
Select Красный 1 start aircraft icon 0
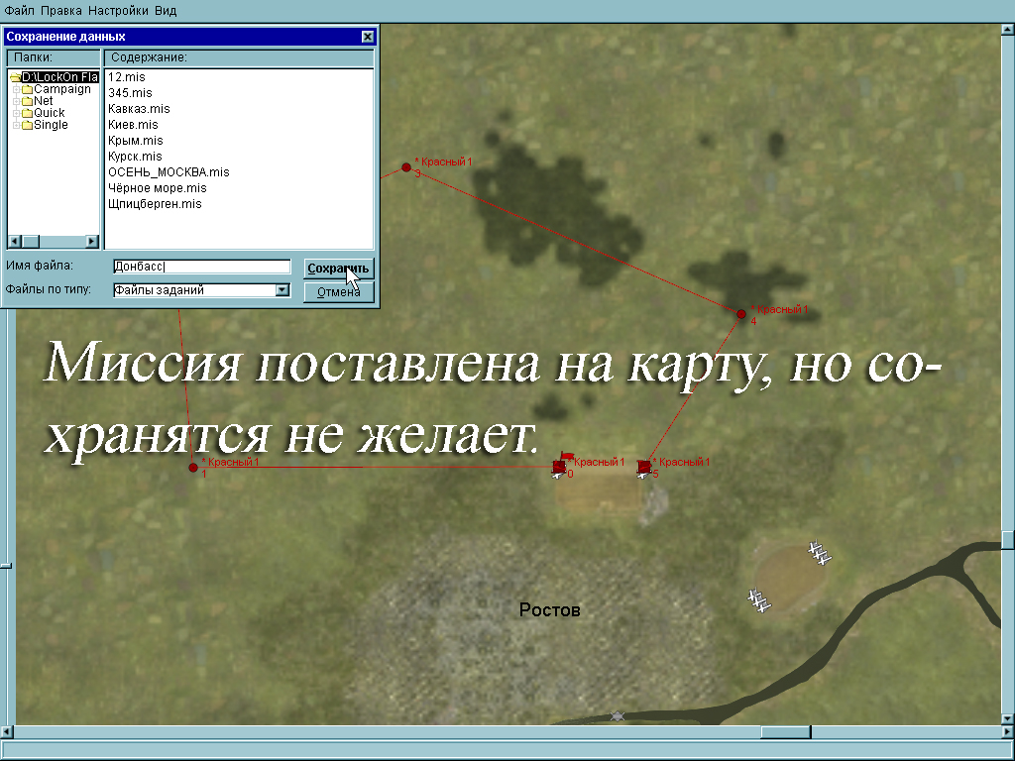(x=559, y=468)
